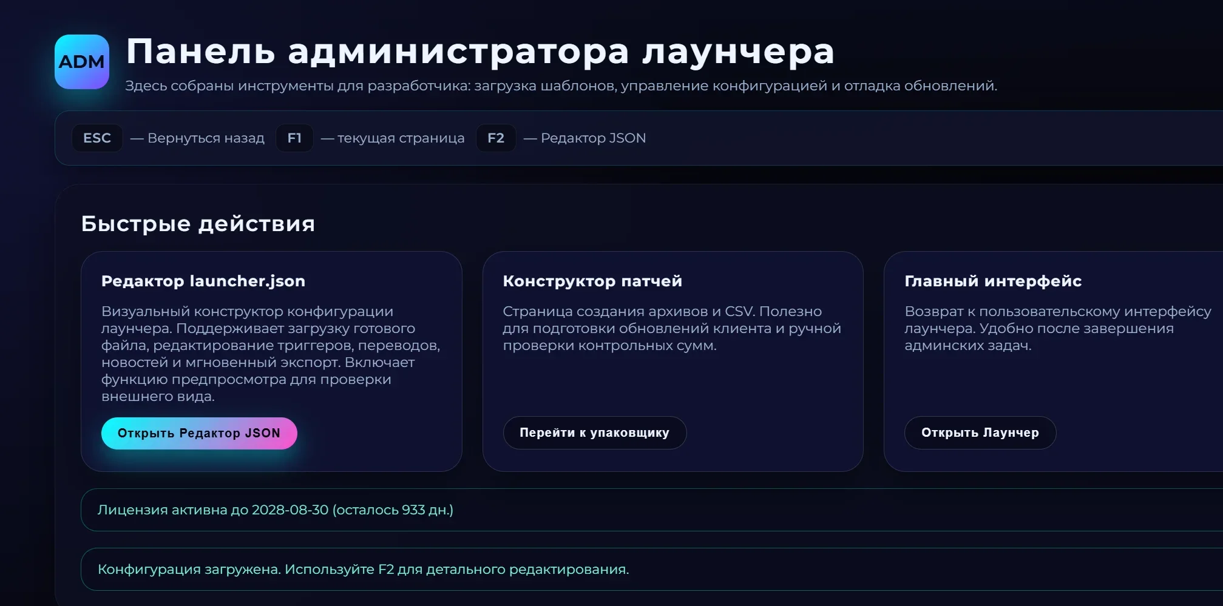Select the Редактор launcher.json card title
Viewport: 1223px width, 606px height.
(x=203, y=281)
